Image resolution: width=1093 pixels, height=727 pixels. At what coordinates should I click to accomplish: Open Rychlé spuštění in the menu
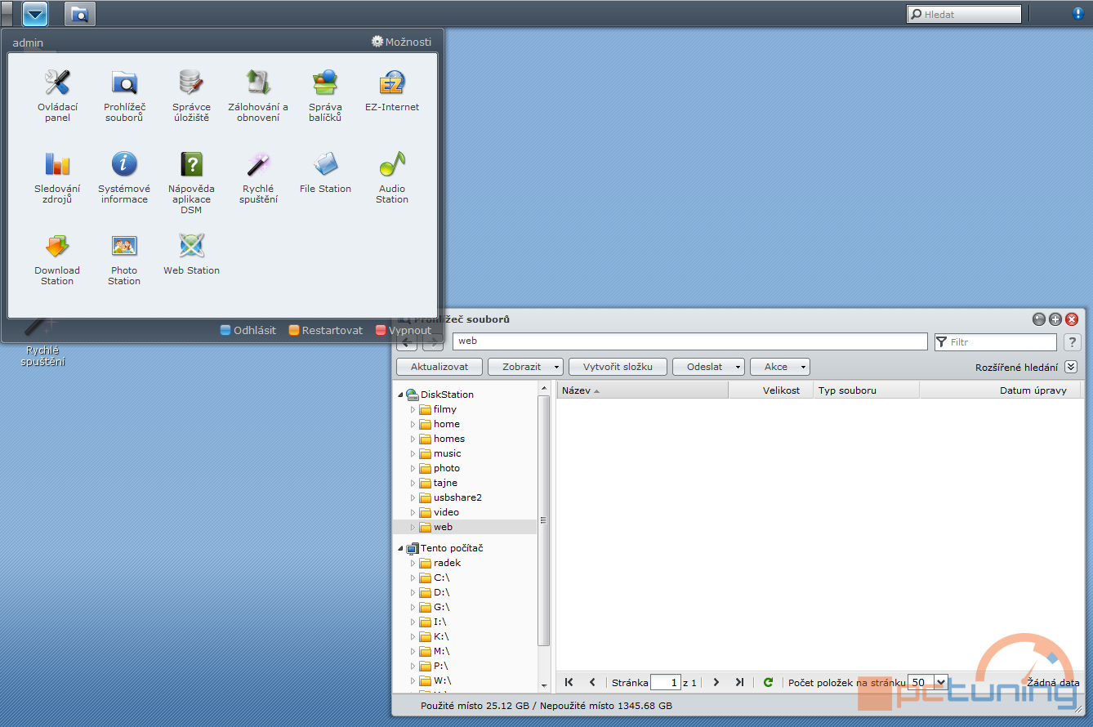point(258,177)
